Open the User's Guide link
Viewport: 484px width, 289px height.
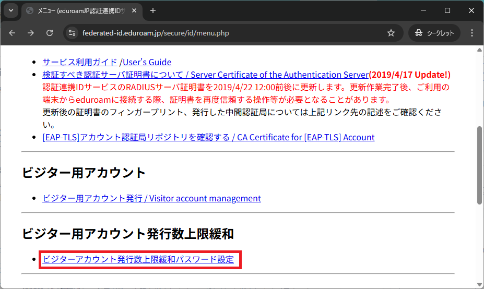tap(147, 62)
